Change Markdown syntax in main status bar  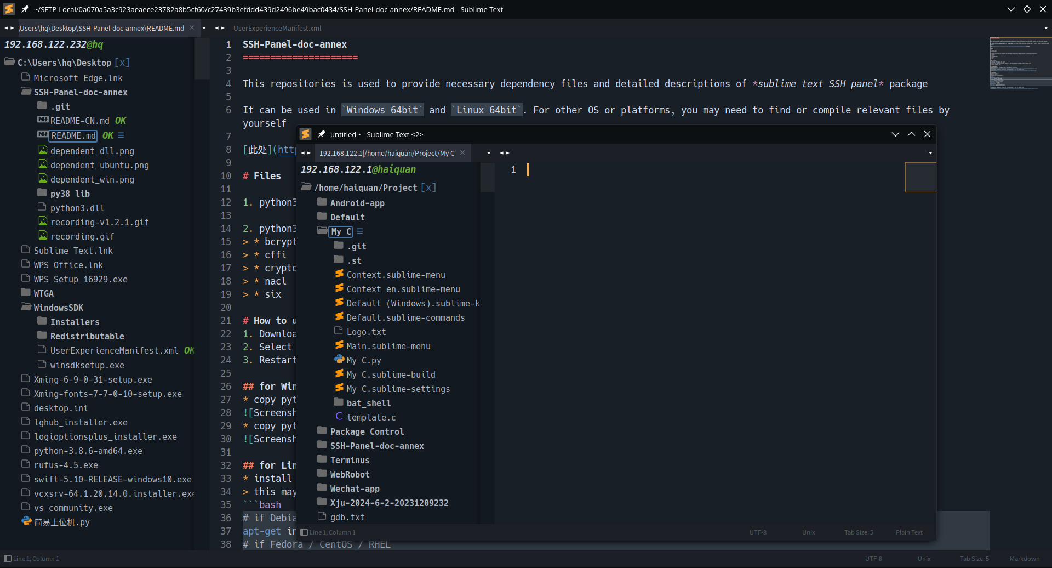[x=1025, y=559]
